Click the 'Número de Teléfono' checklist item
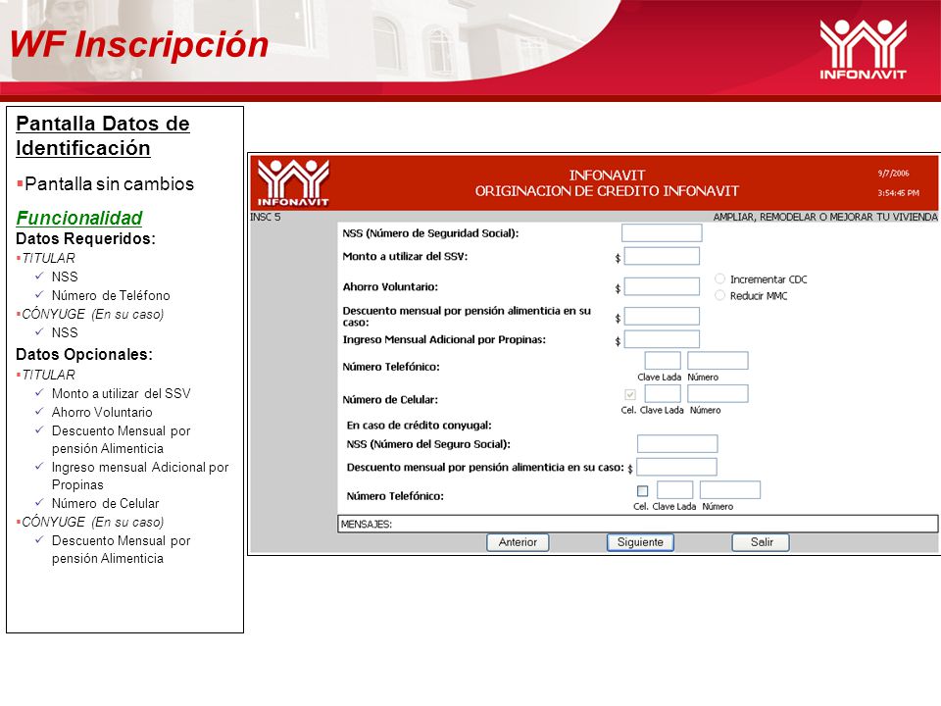Screen dimensions: 941x706 (111, 295)
